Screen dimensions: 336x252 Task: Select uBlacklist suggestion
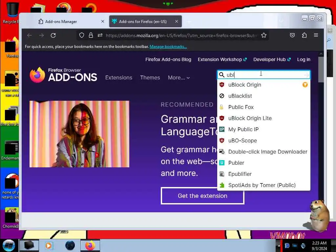pos(264,96)
